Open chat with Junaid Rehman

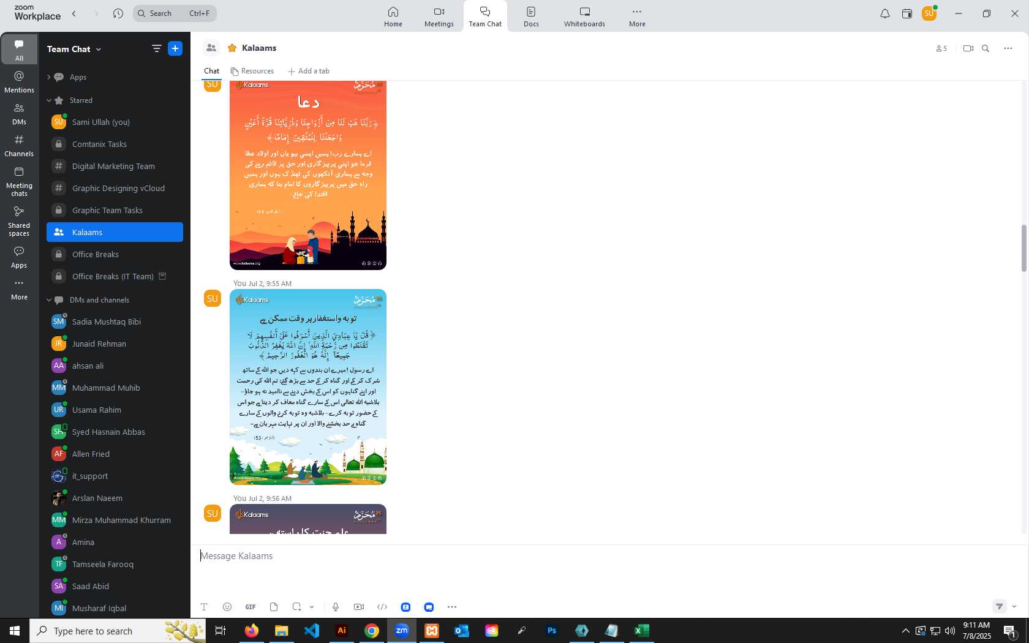pos(115,344)
